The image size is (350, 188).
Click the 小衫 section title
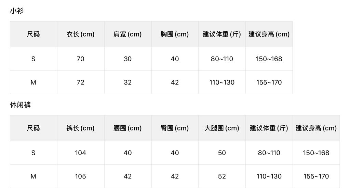coord(17,11)
